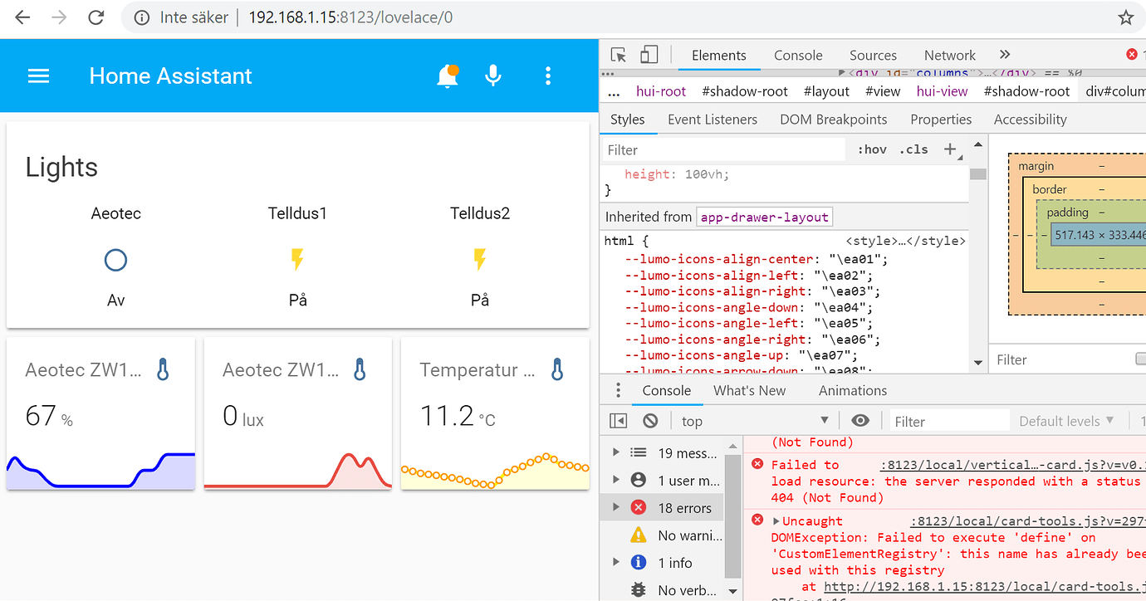Focus the Styles Filter input field

coord(722,149)
